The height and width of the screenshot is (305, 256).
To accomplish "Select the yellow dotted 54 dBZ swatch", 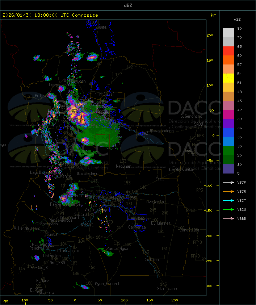I will click(x=228, y=78).
